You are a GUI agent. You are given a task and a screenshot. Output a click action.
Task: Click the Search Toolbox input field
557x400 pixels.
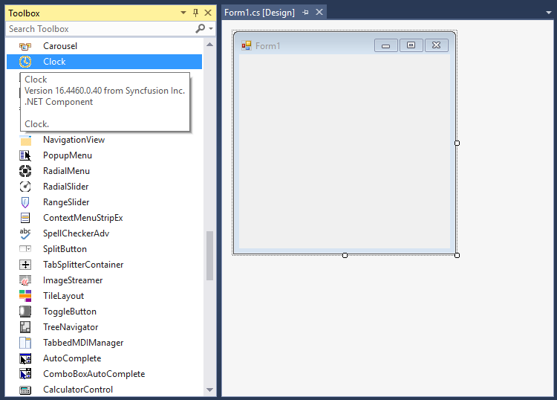click(x=100, y=29)
